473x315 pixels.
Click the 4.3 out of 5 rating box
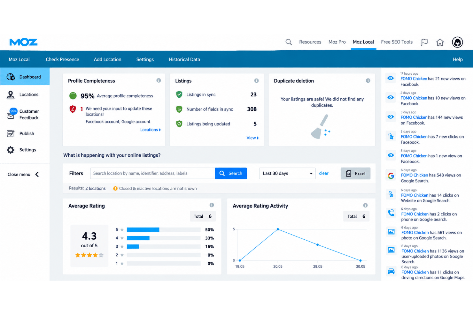[x=89, y=246]
